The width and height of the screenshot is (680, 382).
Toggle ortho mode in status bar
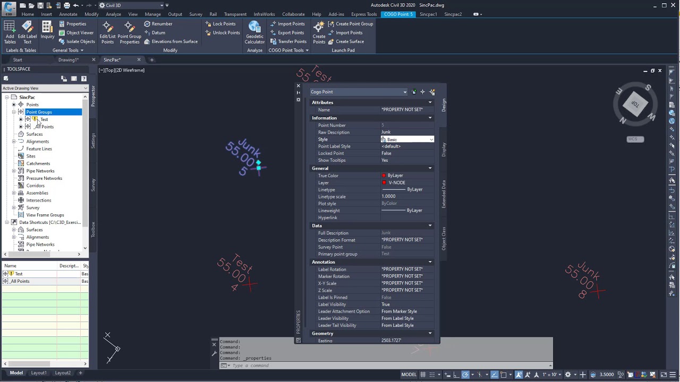click(x=456, y=374)
